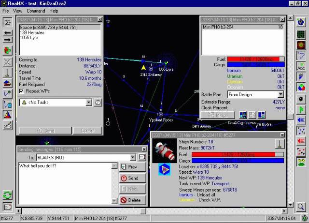Click the Prev message button
309x223 pixels.
132,167
